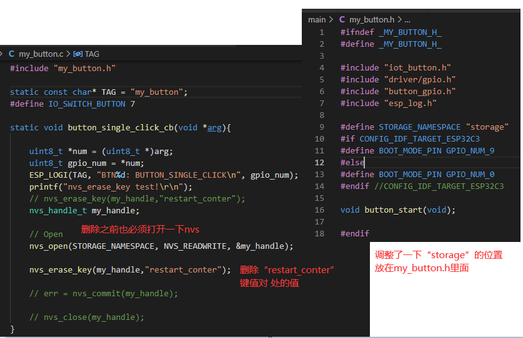
Task: Click the #include "button_gpio.h" line
Action: click(398, 91)
